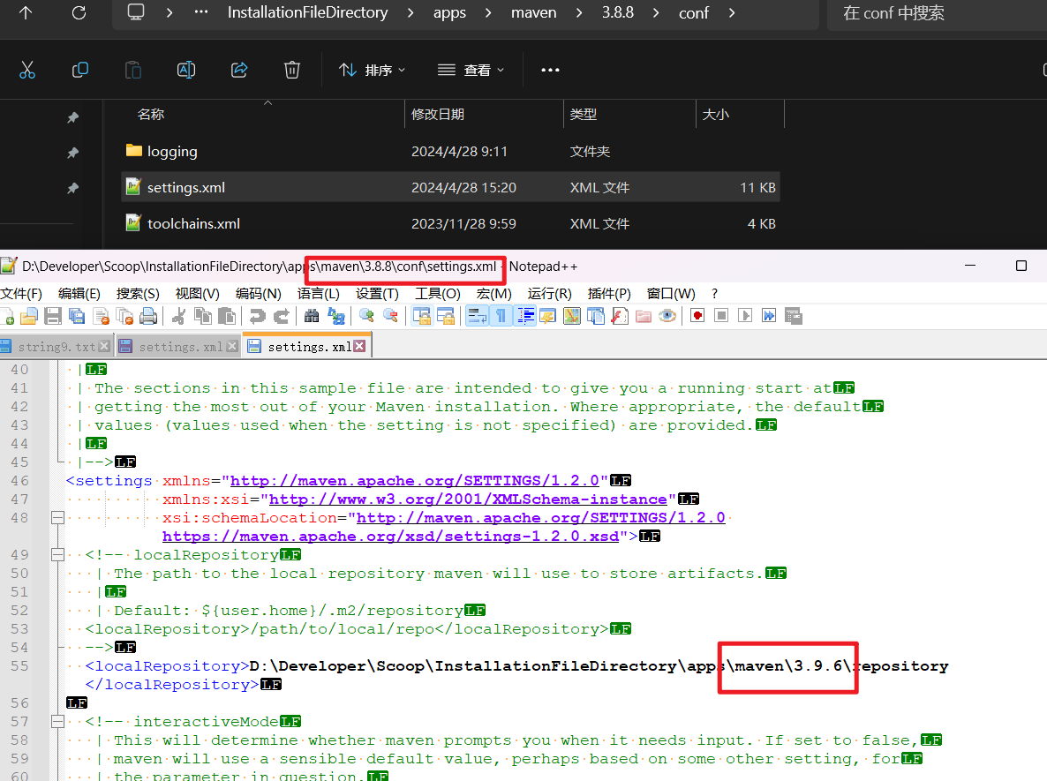This screenshot has width=1047, height=781.
Task: Click the Run macro multiple times icon
Action: point(769,317)
